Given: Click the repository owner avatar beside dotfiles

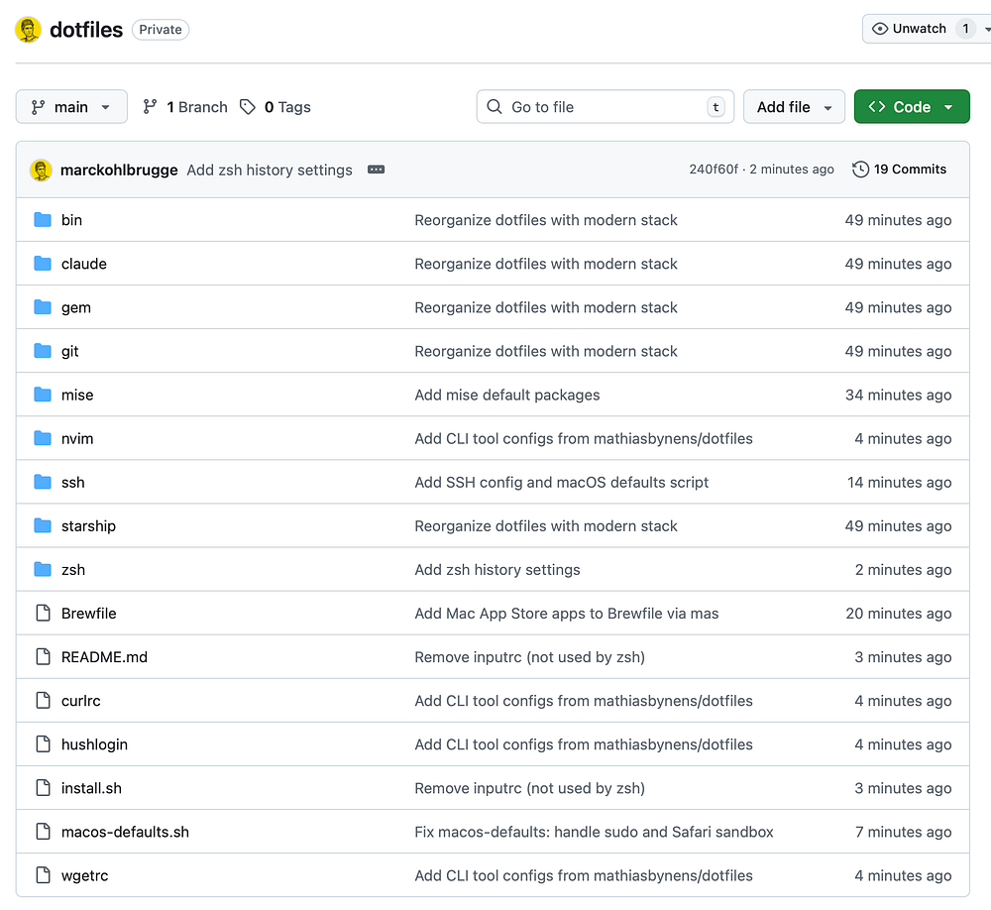Looking at the screenshot, I should point(28,30).
